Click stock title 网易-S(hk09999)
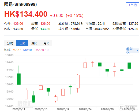Viewport: 139px width, 112px height. (x=20, y=4)
